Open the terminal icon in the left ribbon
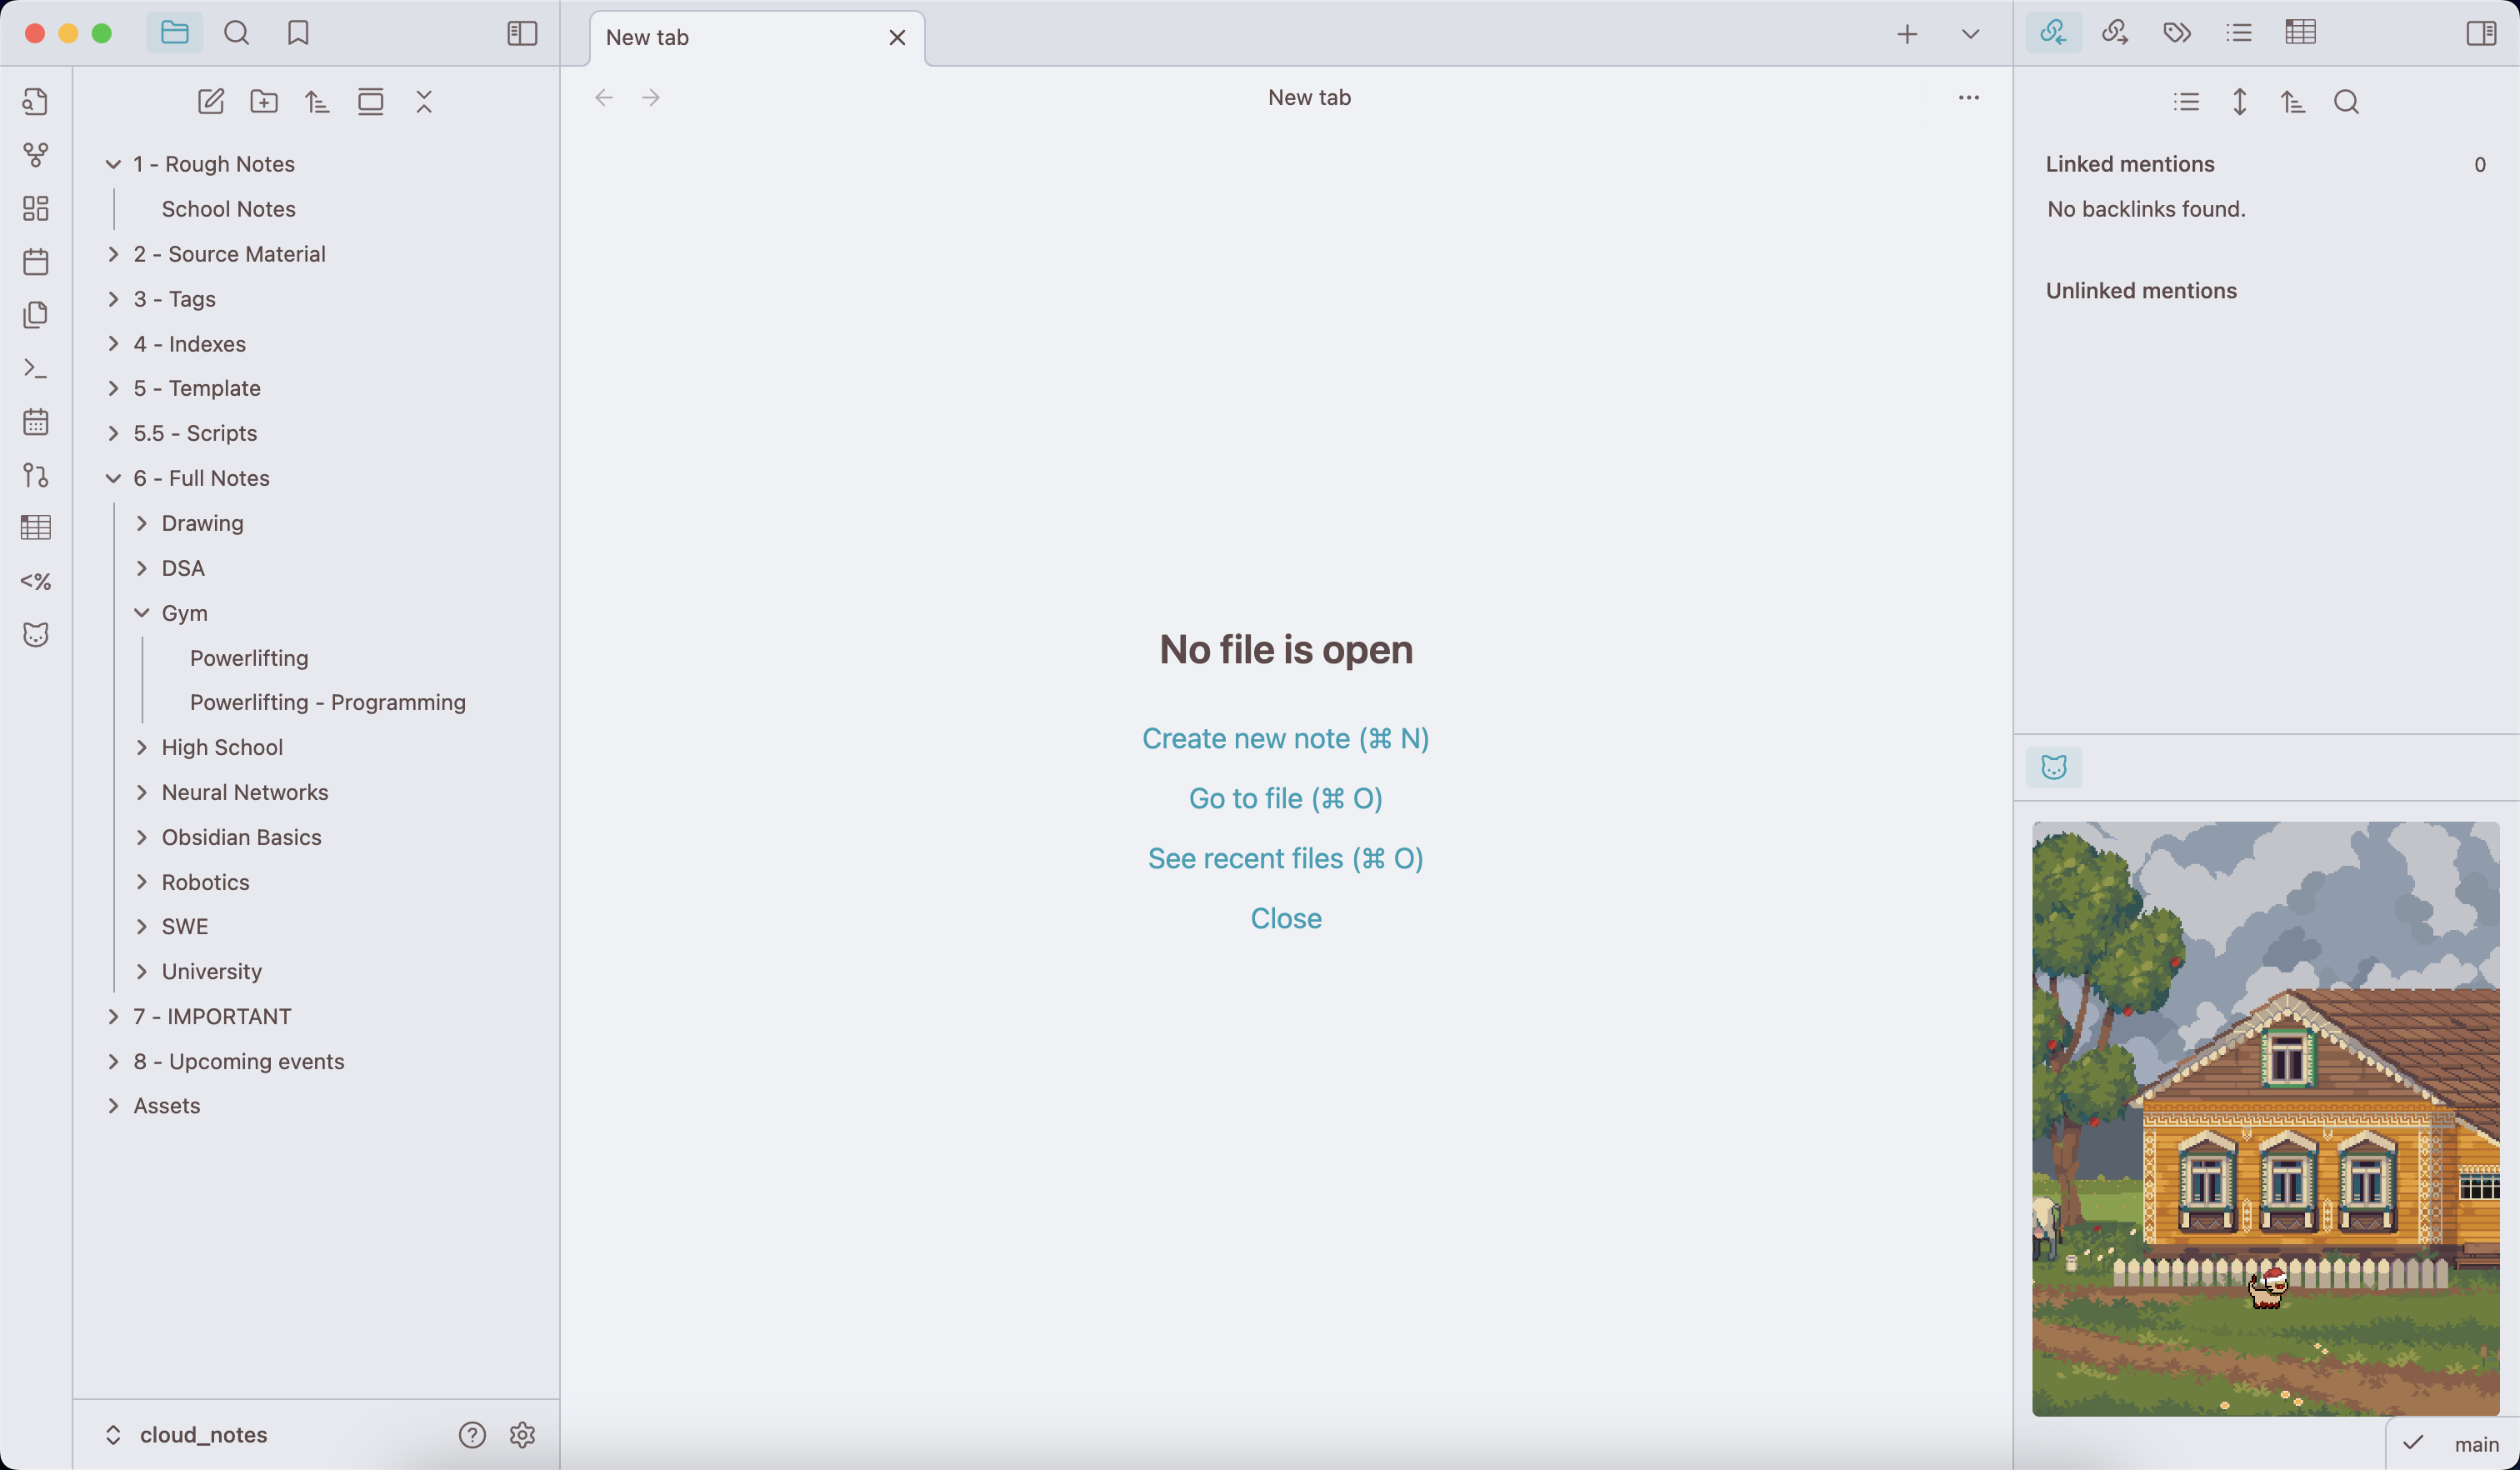The image size is (2520, 1470). (x=36, y=369)
